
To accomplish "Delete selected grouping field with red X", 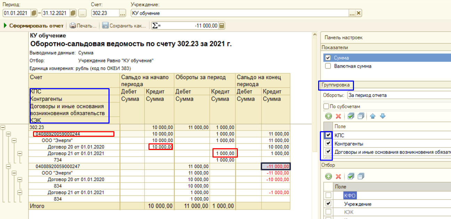I will coord(338,116).
